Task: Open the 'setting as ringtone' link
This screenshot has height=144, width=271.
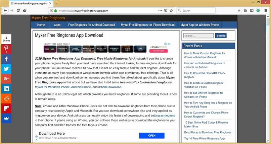Action: (x=163, y=115)
